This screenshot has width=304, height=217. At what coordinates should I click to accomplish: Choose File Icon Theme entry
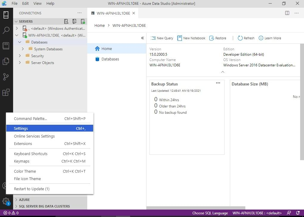(x=50, y=179)
